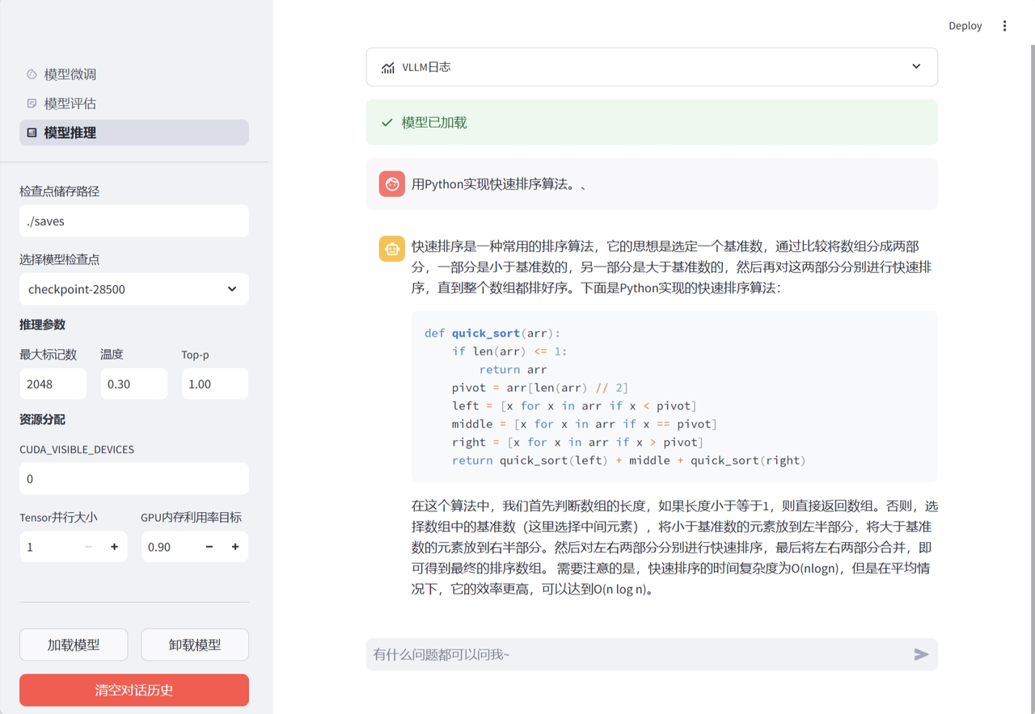Screen dimensions: 1035x714
Task: Click the 模型评估 sidebar icon
Action: tap(32, 103)
